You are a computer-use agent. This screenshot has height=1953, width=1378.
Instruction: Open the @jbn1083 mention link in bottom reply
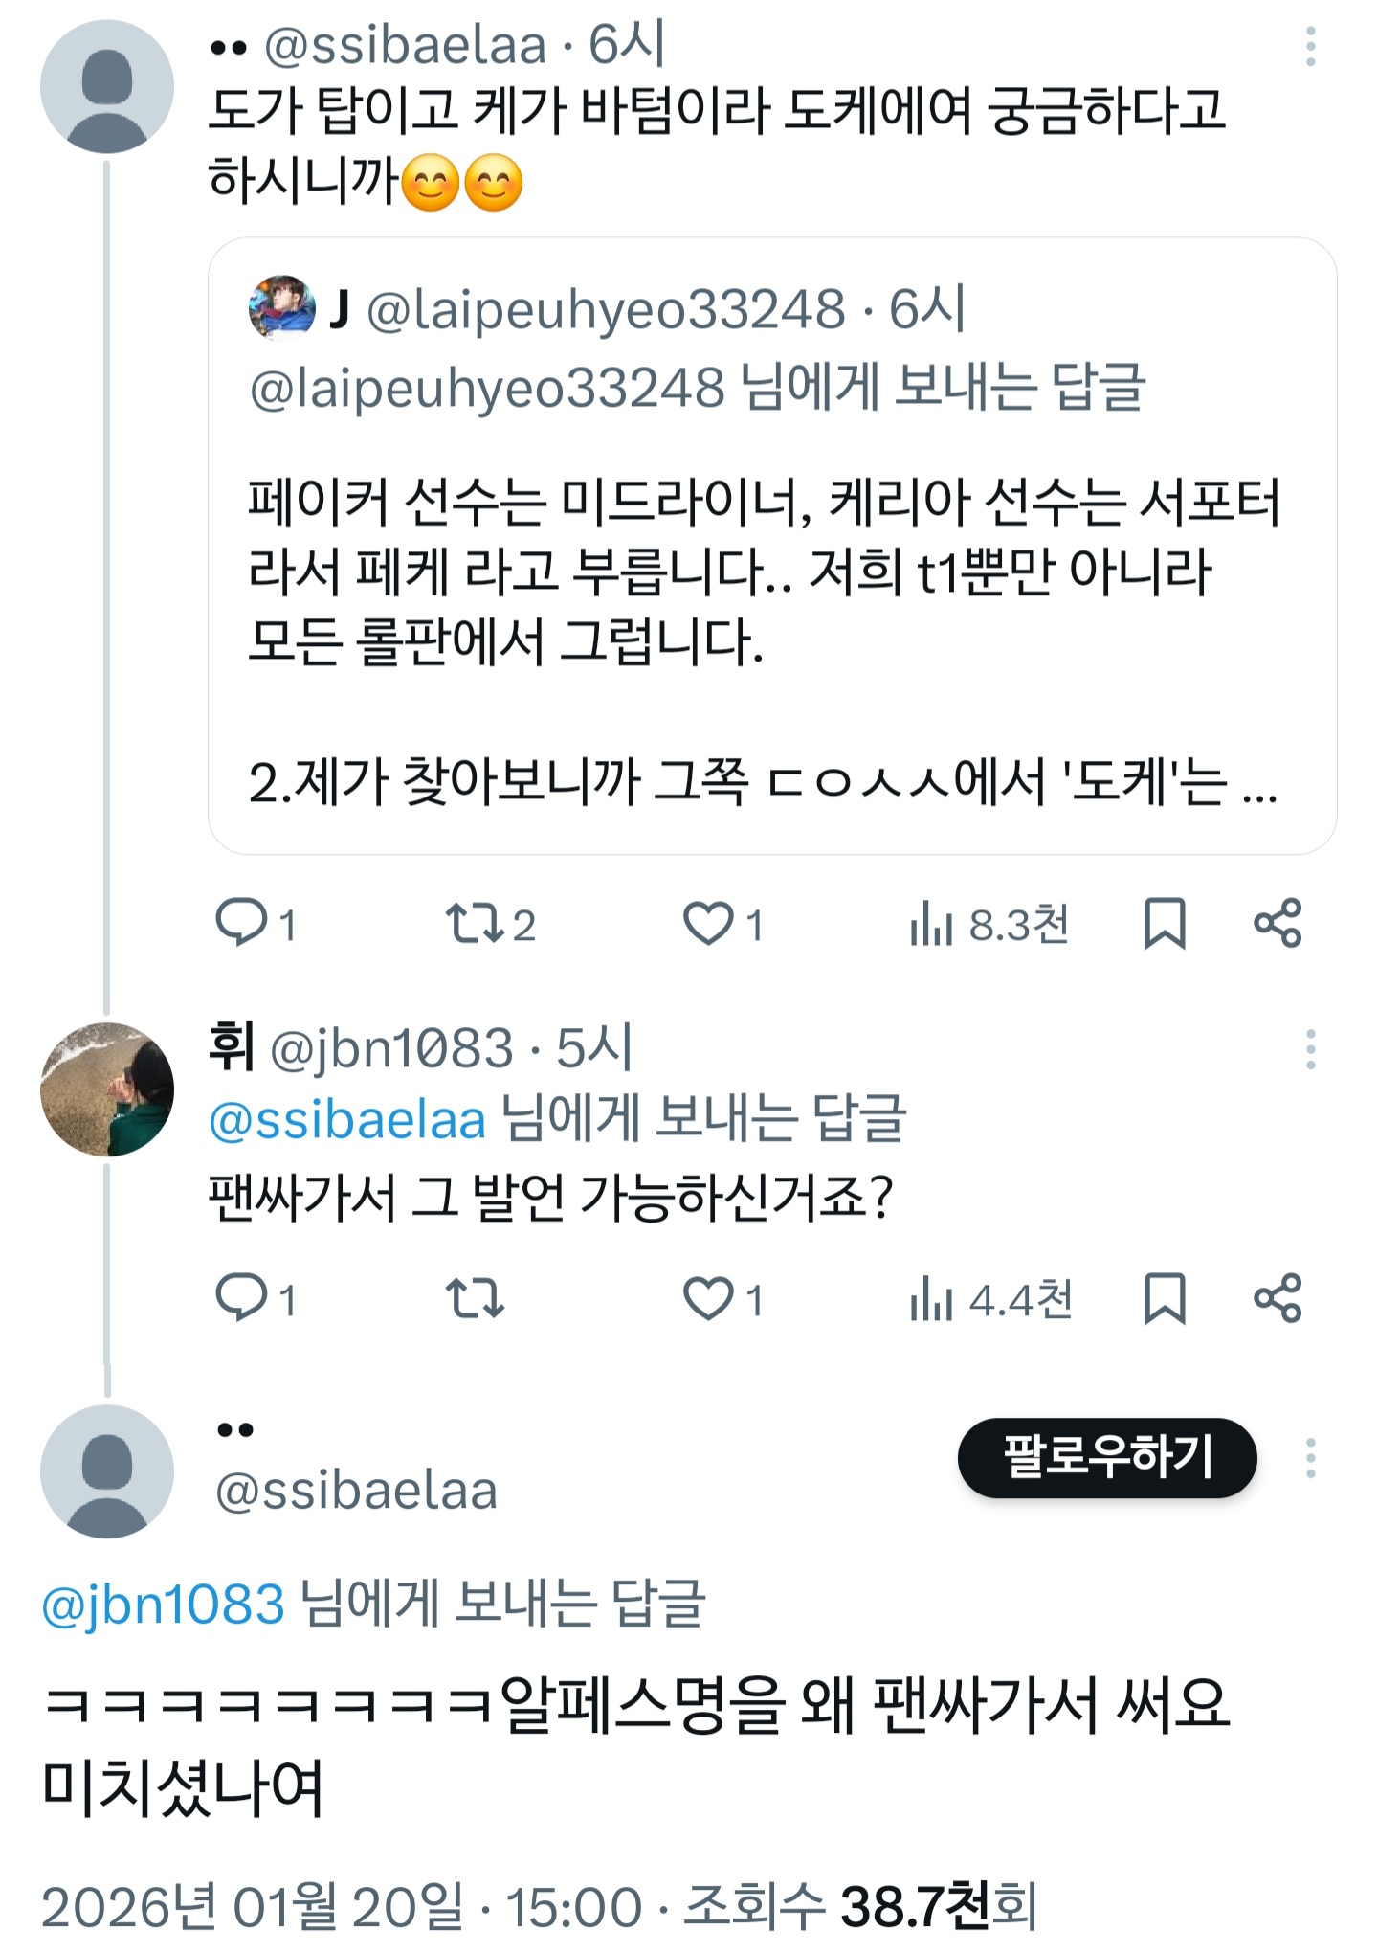click(164, 1605)
